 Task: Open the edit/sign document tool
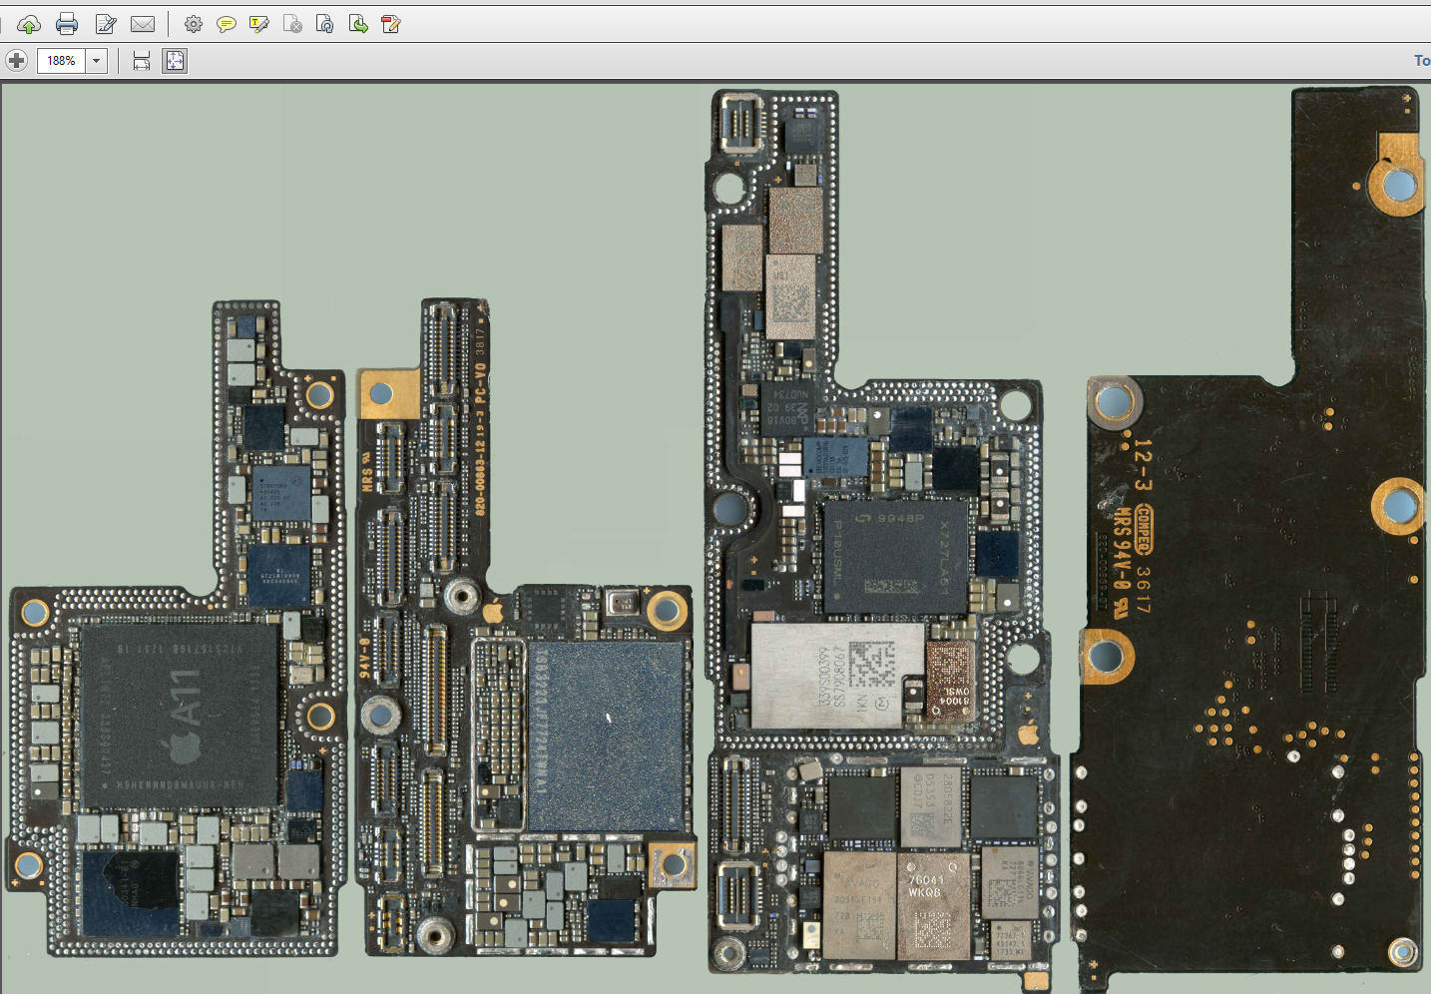pyautogui.click(x=105, y=24)
